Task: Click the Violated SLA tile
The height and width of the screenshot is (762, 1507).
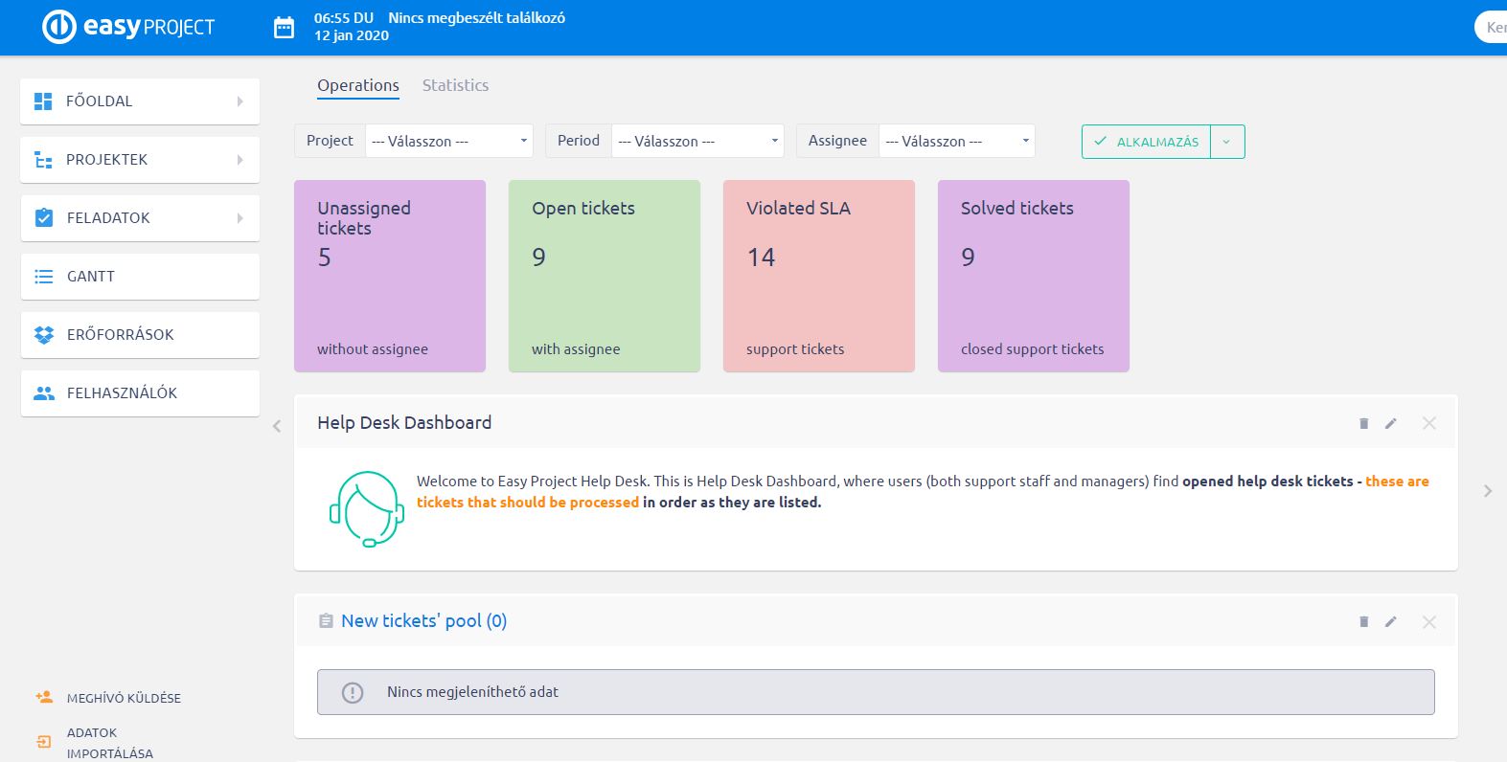Action: (818, 276)
